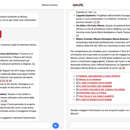
Task: Open reference link MONZA, UNA MOSTRA A CIELO APERTO
Action: [x=100, y=76]
